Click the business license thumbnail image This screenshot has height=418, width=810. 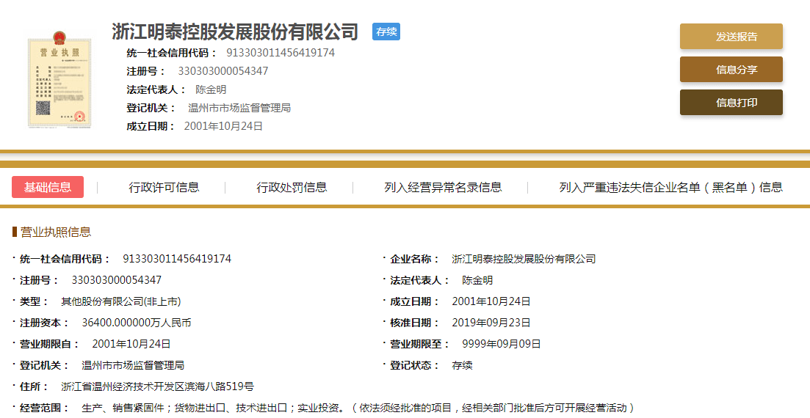59,78
